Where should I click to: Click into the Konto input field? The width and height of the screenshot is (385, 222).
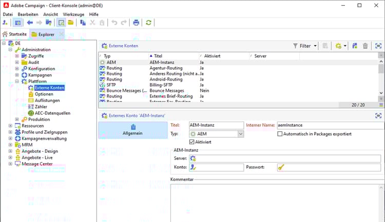click(x=216, y=167)
